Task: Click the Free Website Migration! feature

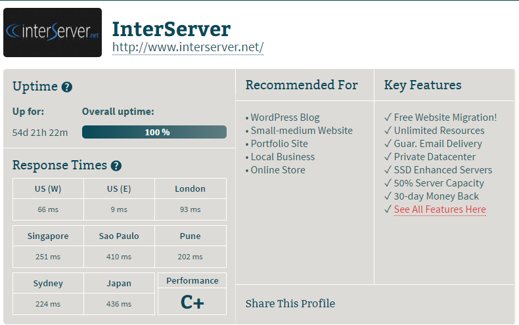Action: point(445,118)
